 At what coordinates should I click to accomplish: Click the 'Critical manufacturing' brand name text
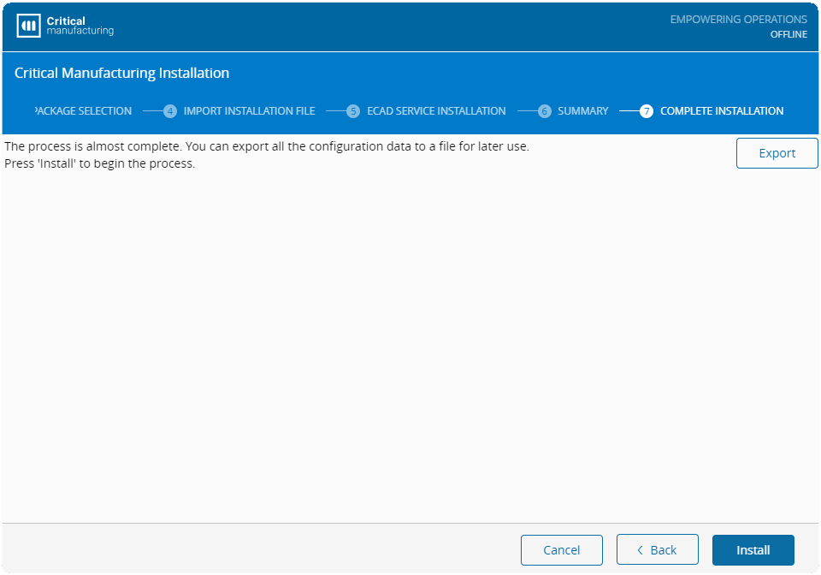click(x=79, y=26)
